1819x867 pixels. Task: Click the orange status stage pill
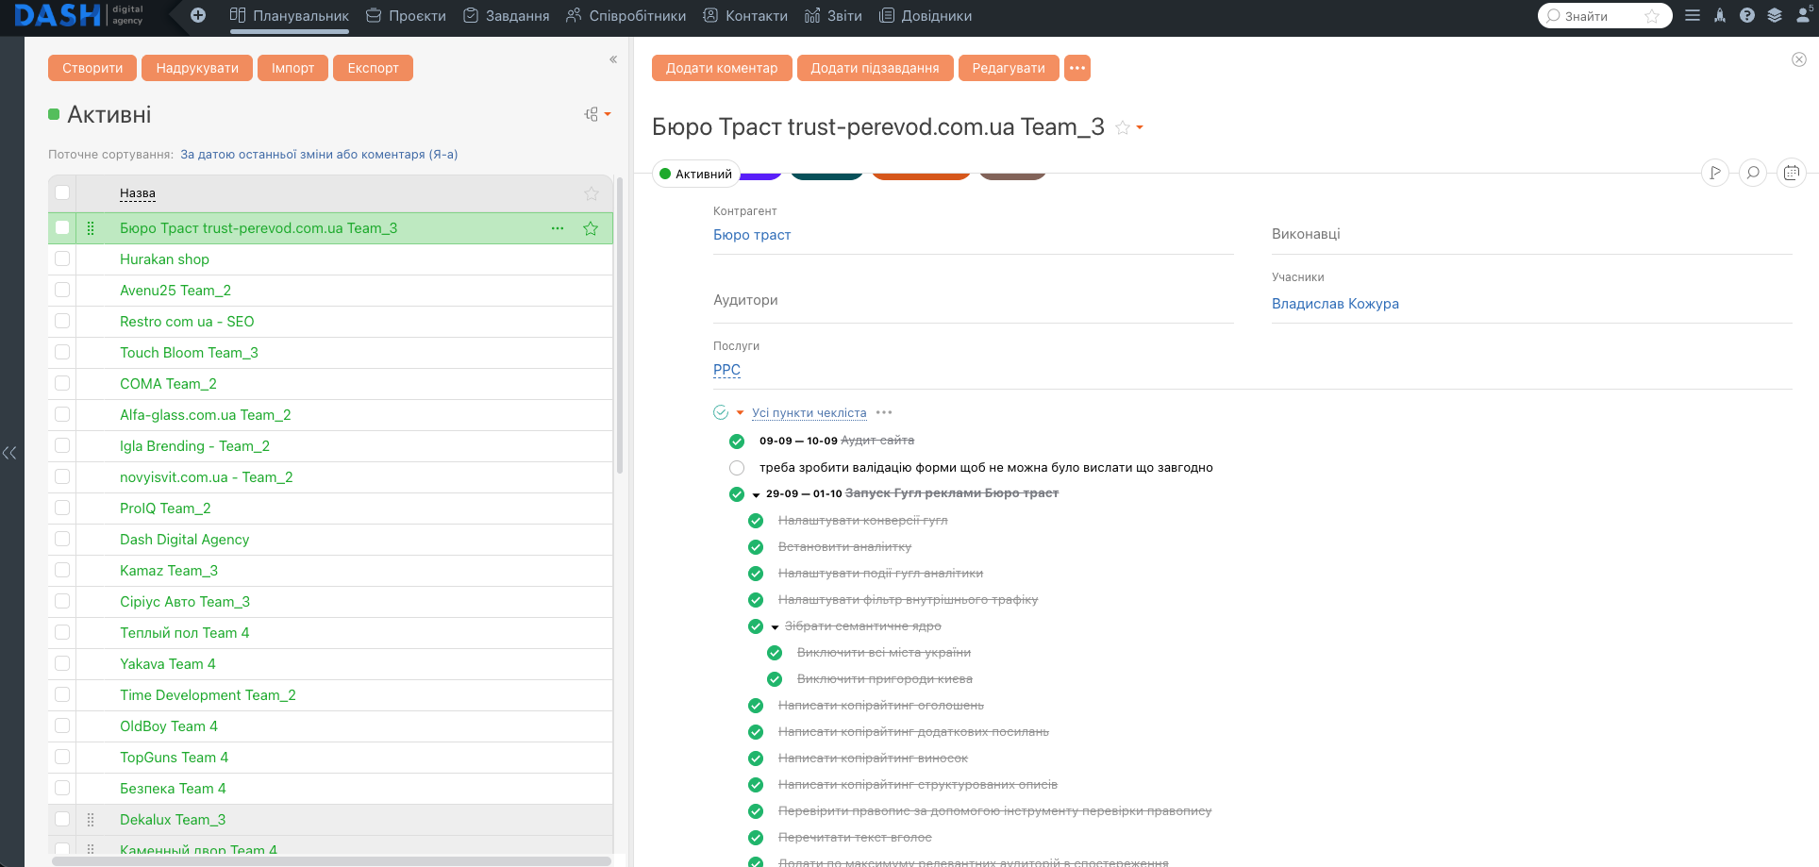[921, 175]
